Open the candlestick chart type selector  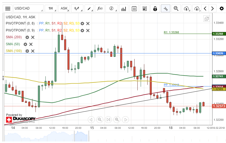[x=77, y=8]
